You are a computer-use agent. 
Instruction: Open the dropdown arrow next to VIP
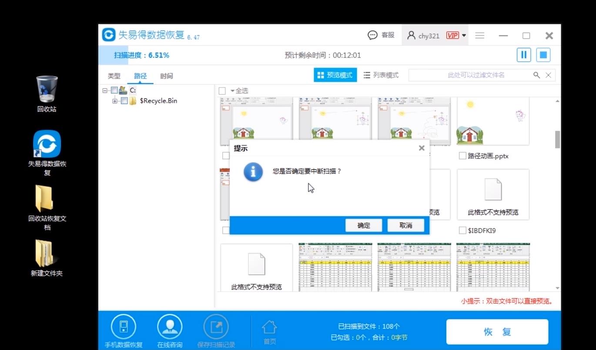click(464, 36)
